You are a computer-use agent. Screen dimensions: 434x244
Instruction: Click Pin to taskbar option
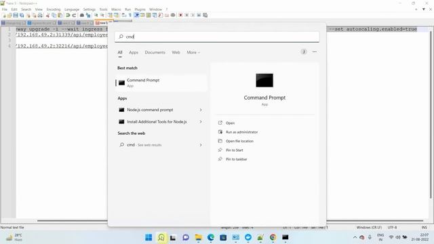pyautogui.click(x=237, y=159)
